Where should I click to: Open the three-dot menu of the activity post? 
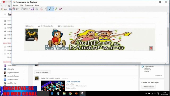(134, 78)
